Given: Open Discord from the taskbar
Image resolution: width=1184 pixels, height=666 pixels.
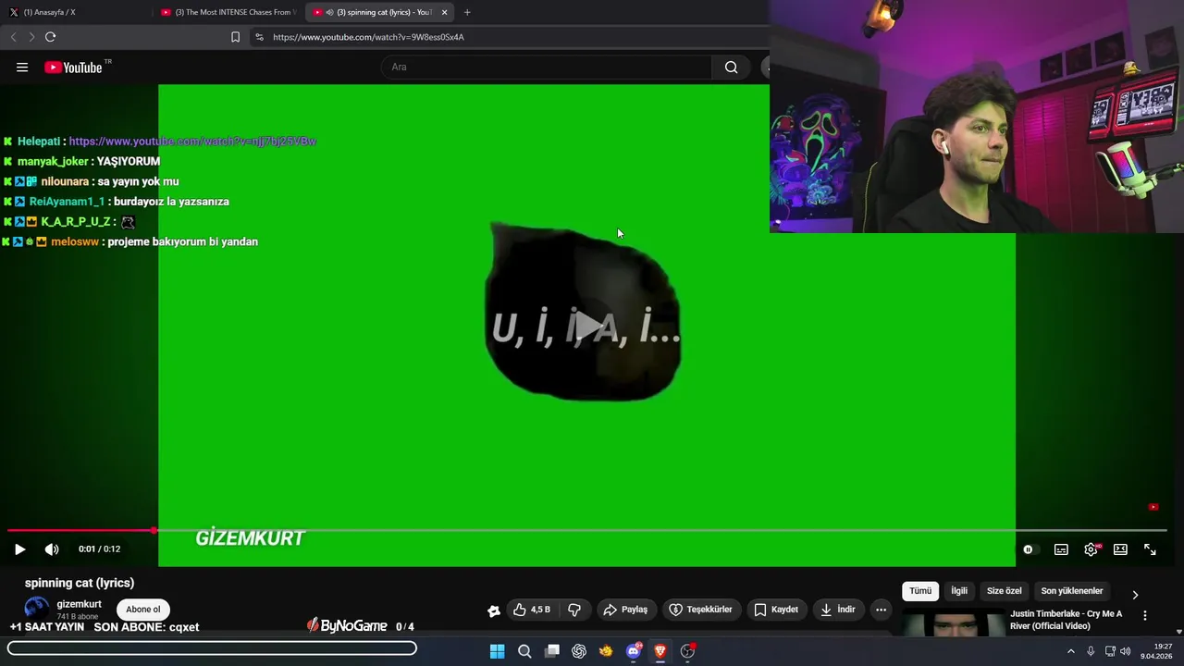Looking at the screenshot, I should pyautogui.click(x=634, y=651).
